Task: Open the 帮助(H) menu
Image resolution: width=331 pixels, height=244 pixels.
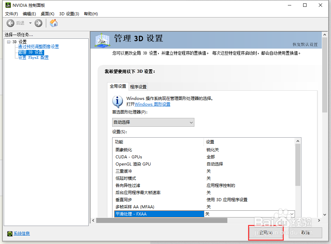Action: coord(91,14)
